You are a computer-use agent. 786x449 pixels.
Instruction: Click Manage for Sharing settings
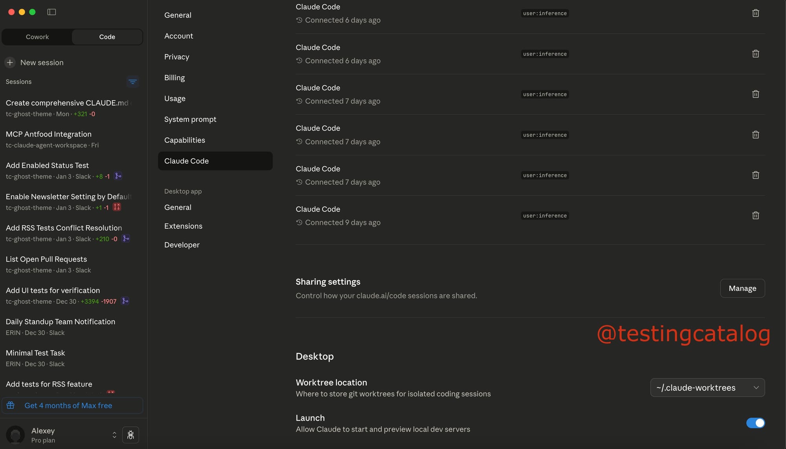[x=742, y=288]
